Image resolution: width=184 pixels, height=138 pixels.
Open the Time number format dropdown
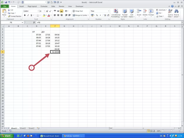tap(109, 11)
